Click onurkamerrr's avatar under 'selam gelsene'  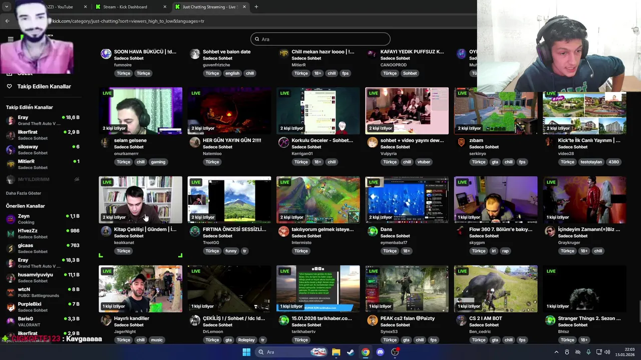click(106, 142)
